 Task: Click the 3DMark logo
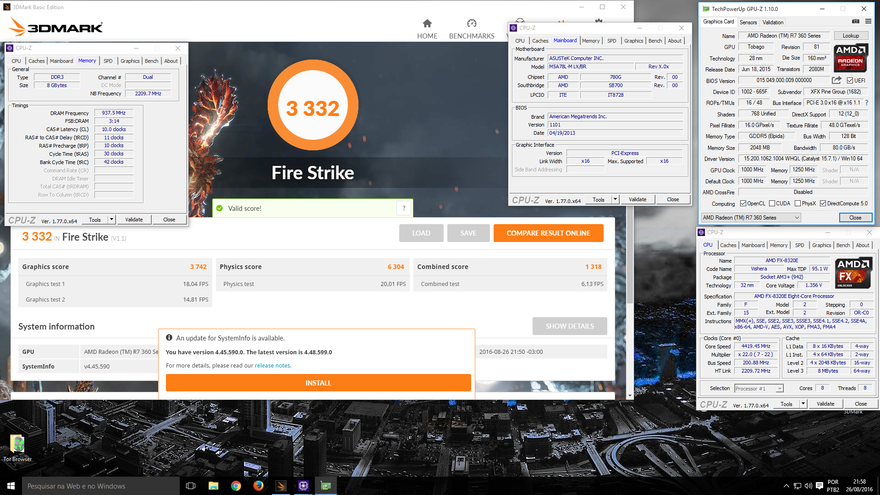point(55,27)
